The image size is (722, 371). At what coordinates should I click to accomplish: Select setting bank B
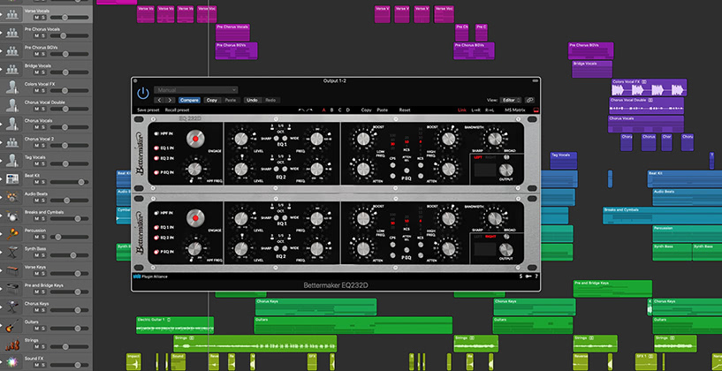click(x=331, y=110)
